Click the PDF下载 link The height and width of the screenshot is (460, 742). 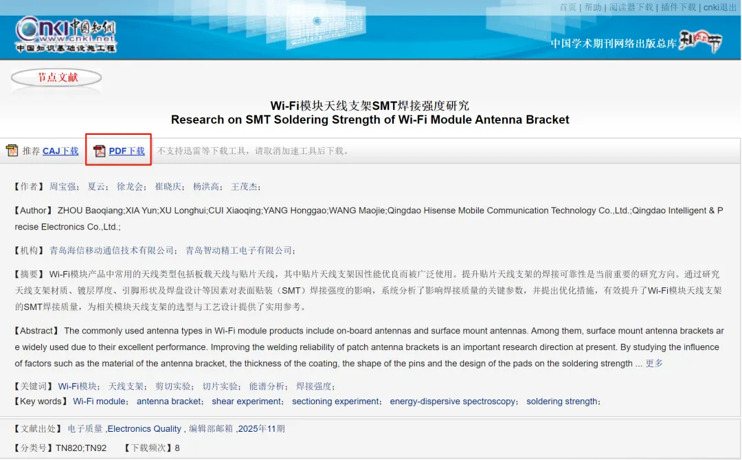(x=127, y=151)
